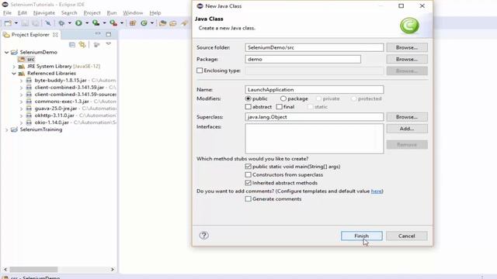
Task: Uncheck public static void main stub
Action: coord(248,167)
